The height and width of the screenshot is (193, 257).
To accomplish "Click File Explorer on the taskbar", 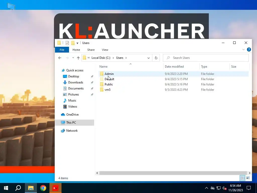I will pyautogui.click(x=31, y=188).
